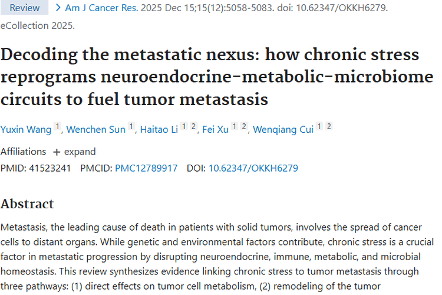Click affiliation superscript 1 after Fei Xu

coord(235,127)
